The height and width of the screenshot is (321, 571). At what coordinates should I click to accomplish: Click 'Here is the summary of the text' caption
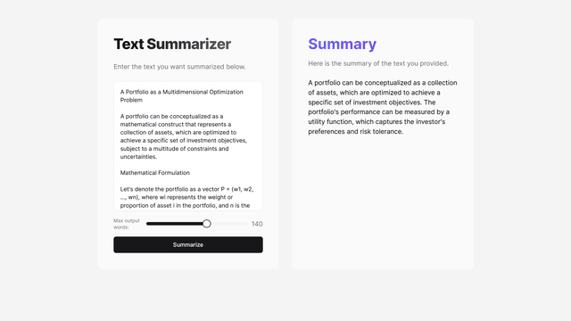pos(378,63)
